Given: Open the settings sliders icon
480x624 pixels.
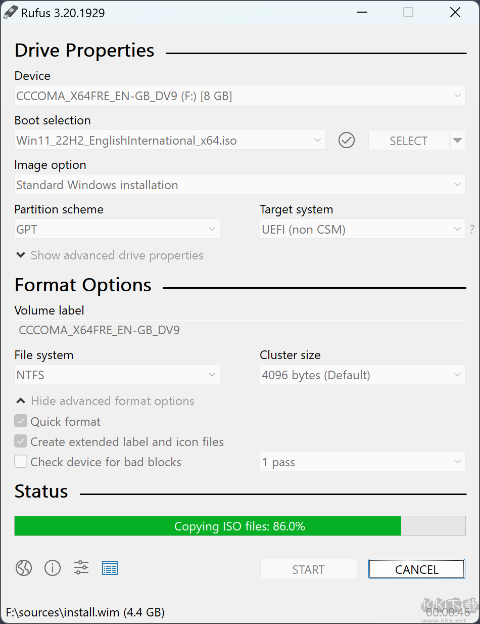Looking at the screenshot, I should coord(81,568).
